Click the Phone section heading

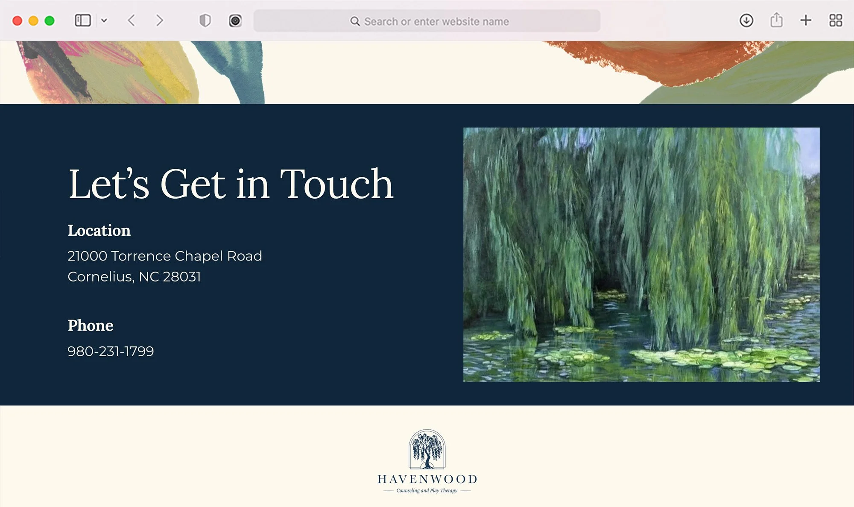90,326
